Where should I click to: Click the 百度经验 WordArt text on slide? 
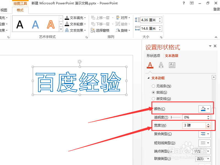point(78,82)
